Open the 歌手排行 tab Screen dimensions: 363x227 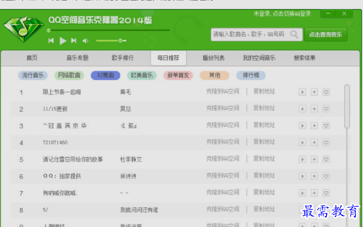pos(123,58)
